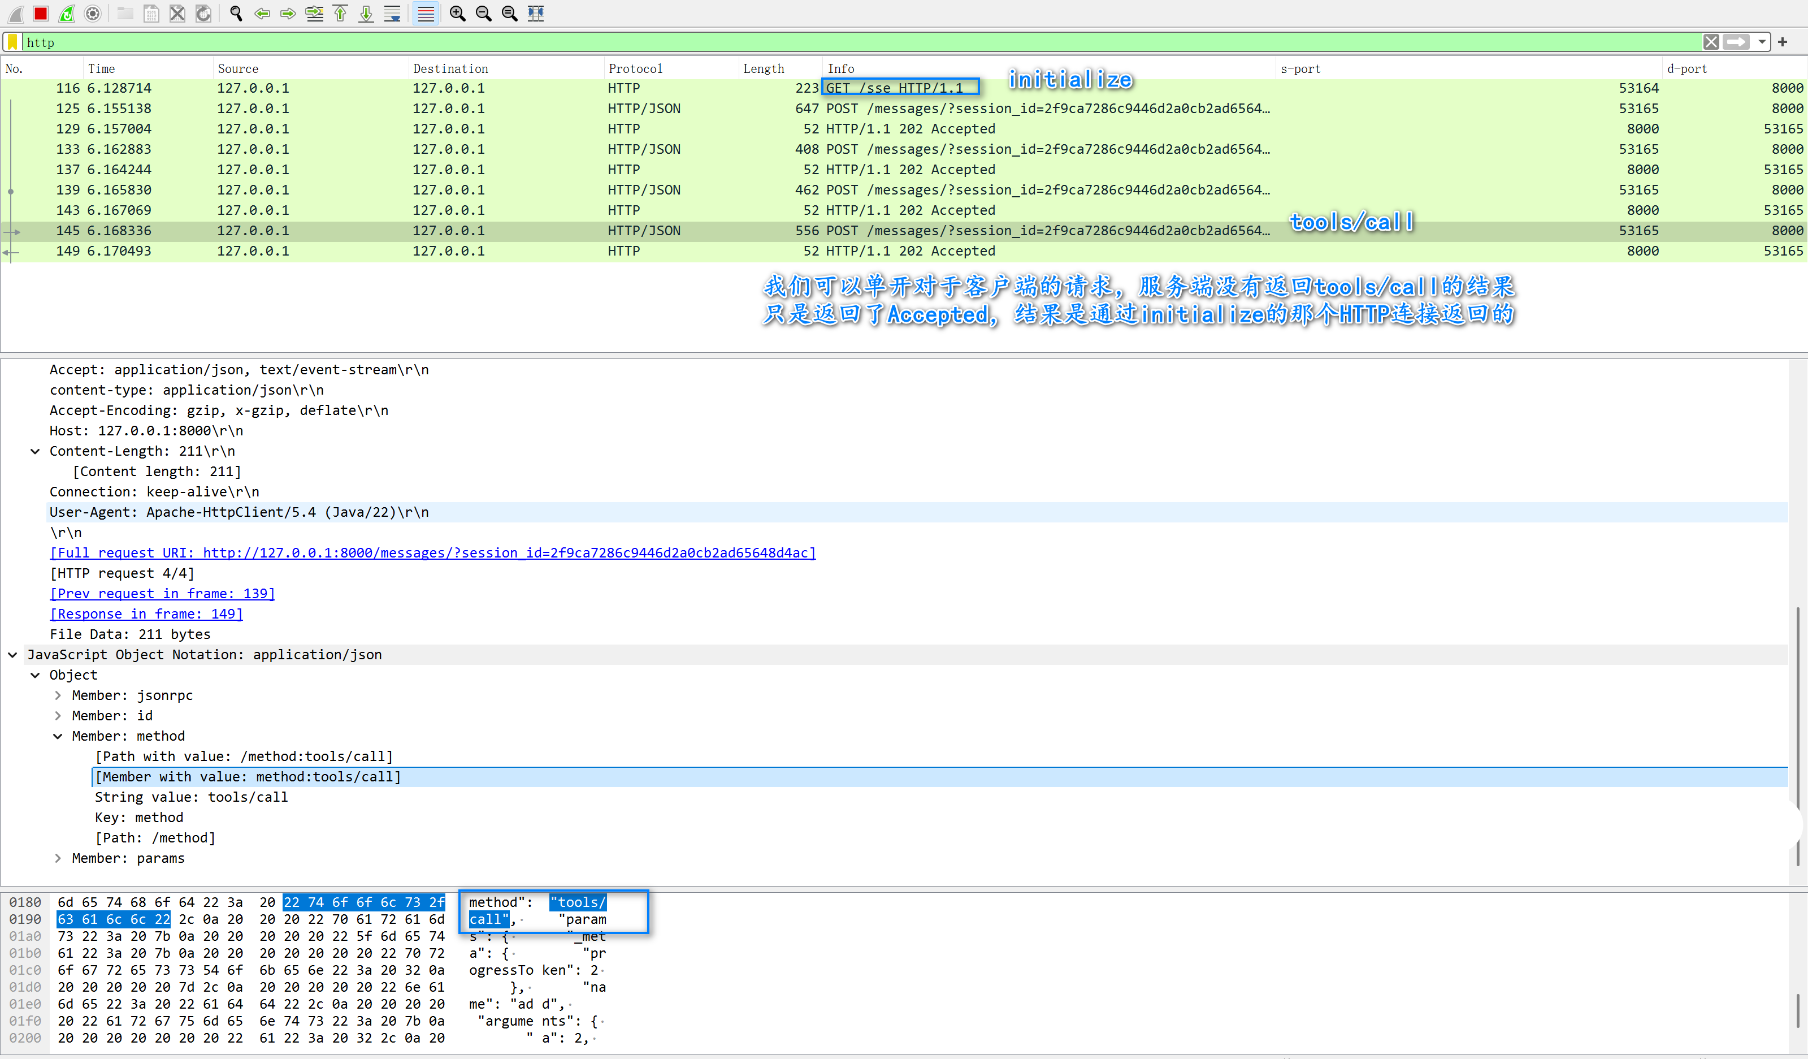
Task: Zoom in the main window text
Action: pyautogui.click(x=458, y=14)
